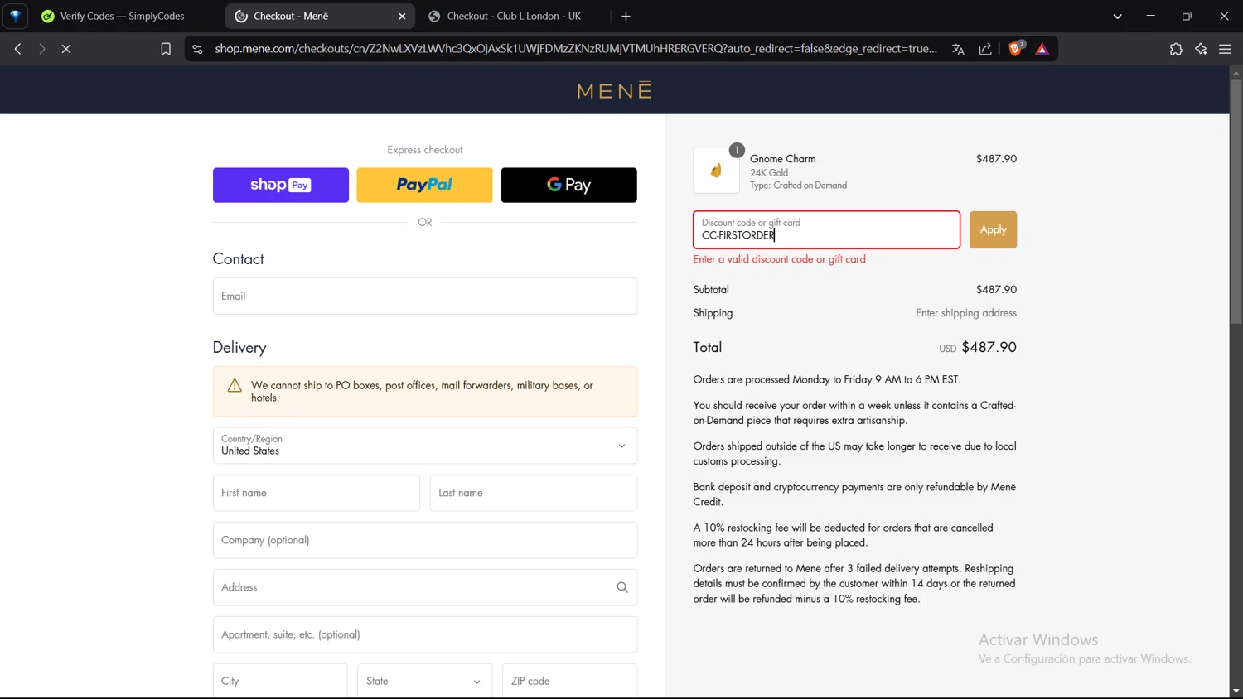Click 'Enter a valid discount code' error
This screenshot has height=699, width=1243.
pos(779,259)
